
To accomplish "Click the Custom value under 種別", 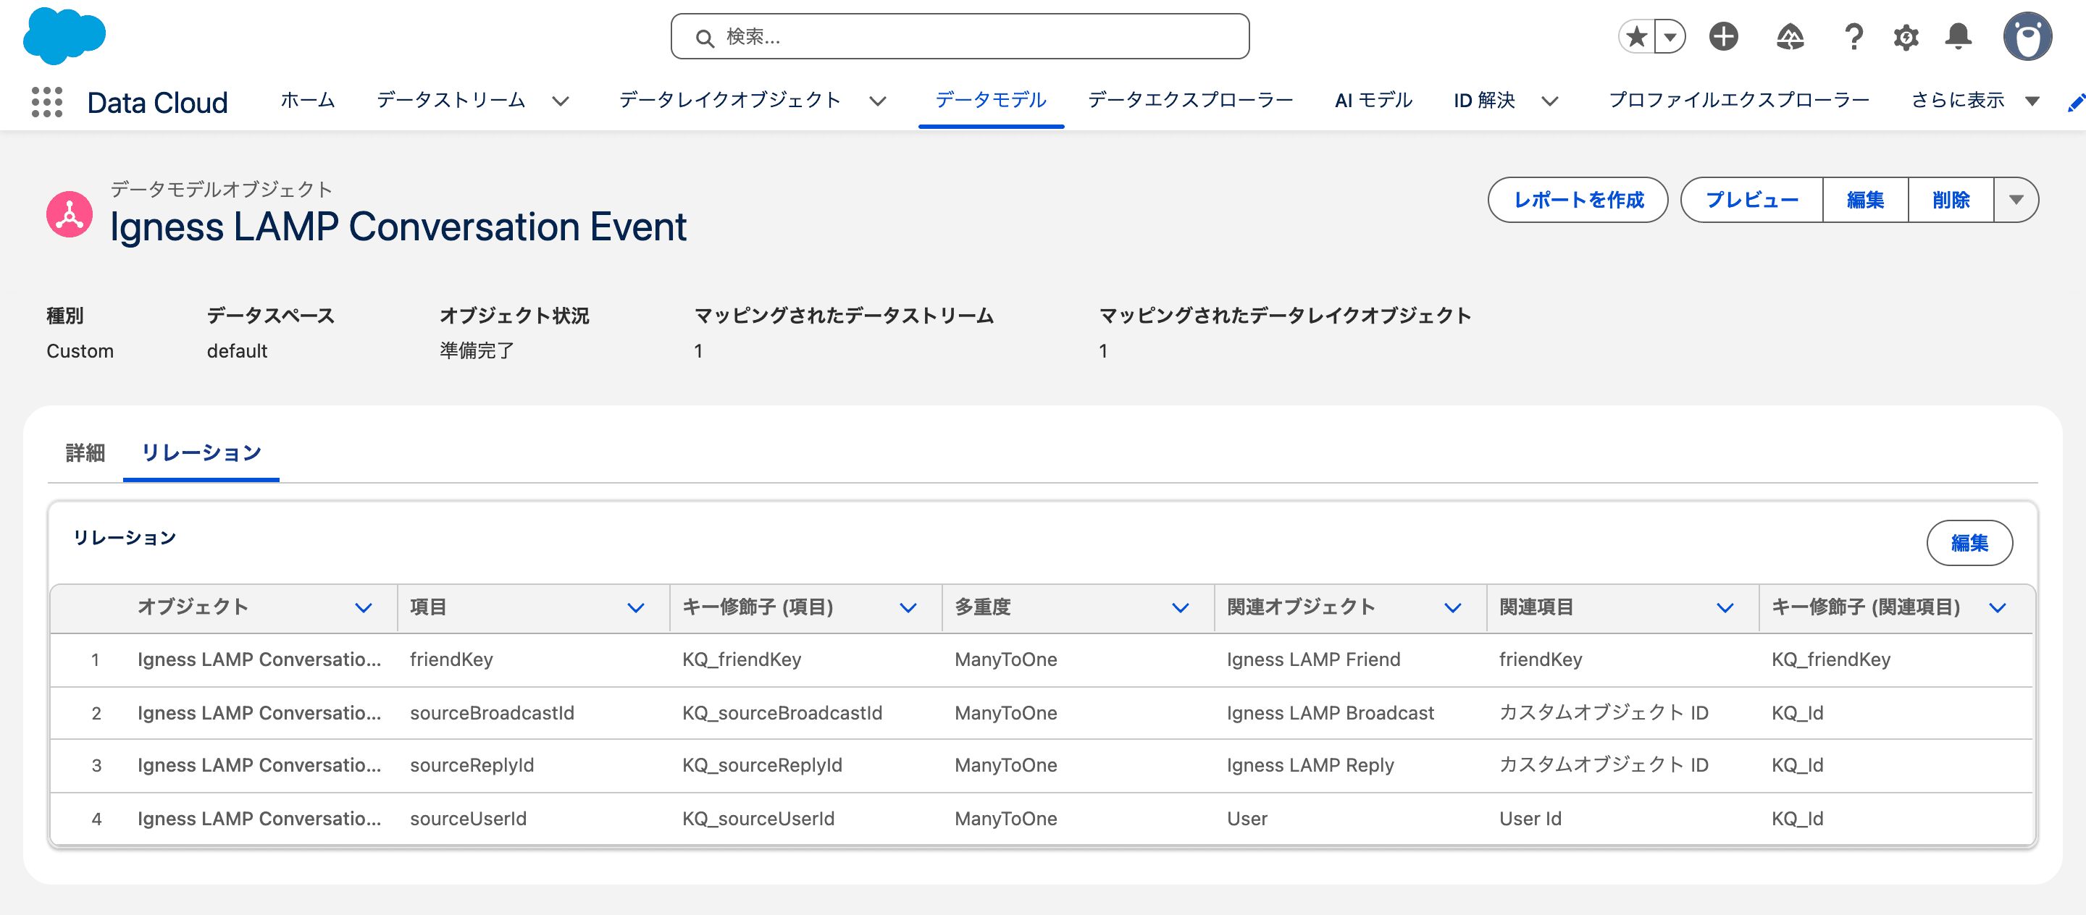I will 80,351.
